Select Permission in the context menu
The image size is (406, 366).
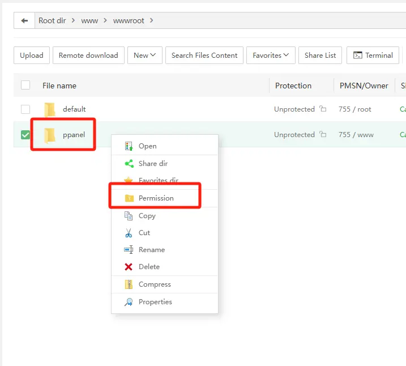pyautogui.click(x=165, y=198)
